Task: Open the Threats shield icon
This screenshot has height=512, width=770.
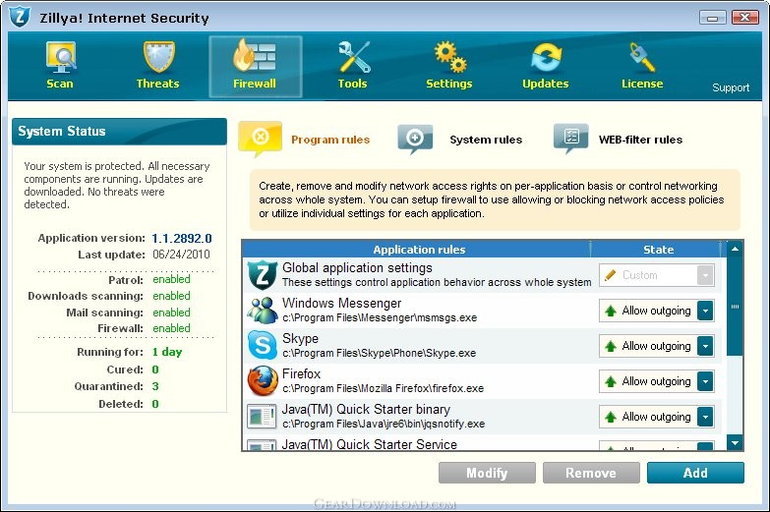Action: tap(158, 57)
